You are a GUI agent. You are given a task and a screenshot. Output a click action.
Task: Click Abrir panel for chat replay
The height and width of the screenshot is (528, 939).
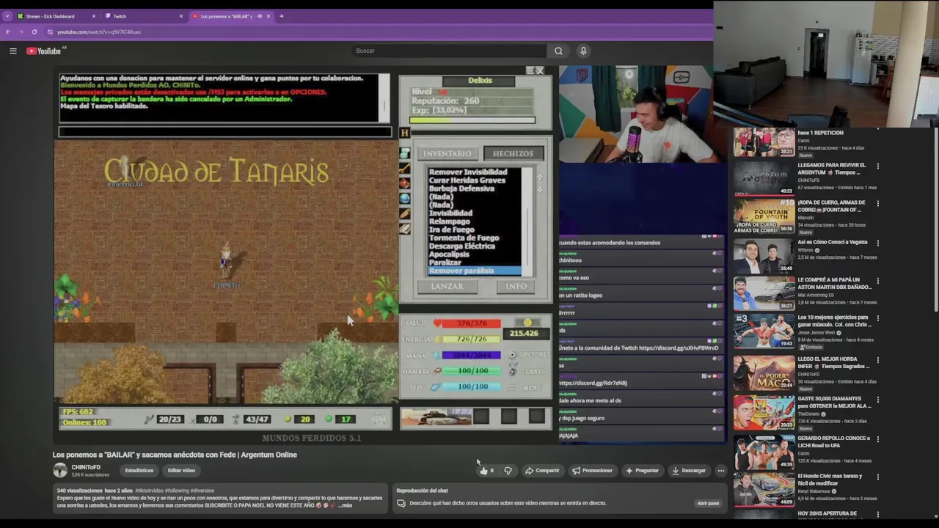[x=708, y=503]
